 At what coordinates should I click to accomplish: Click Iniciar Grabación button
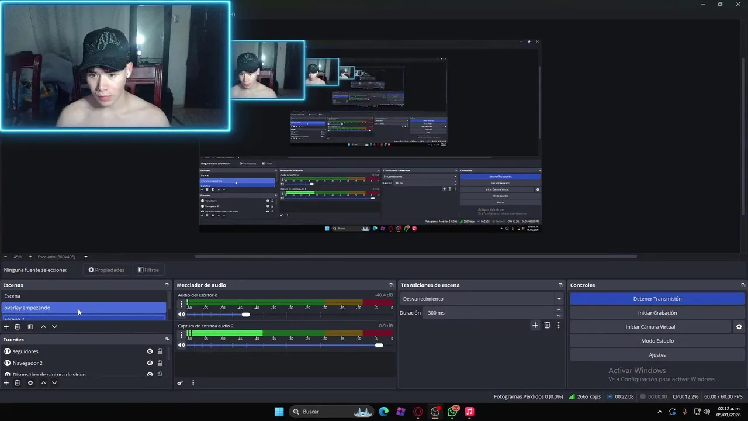click(x=657, y=313)
